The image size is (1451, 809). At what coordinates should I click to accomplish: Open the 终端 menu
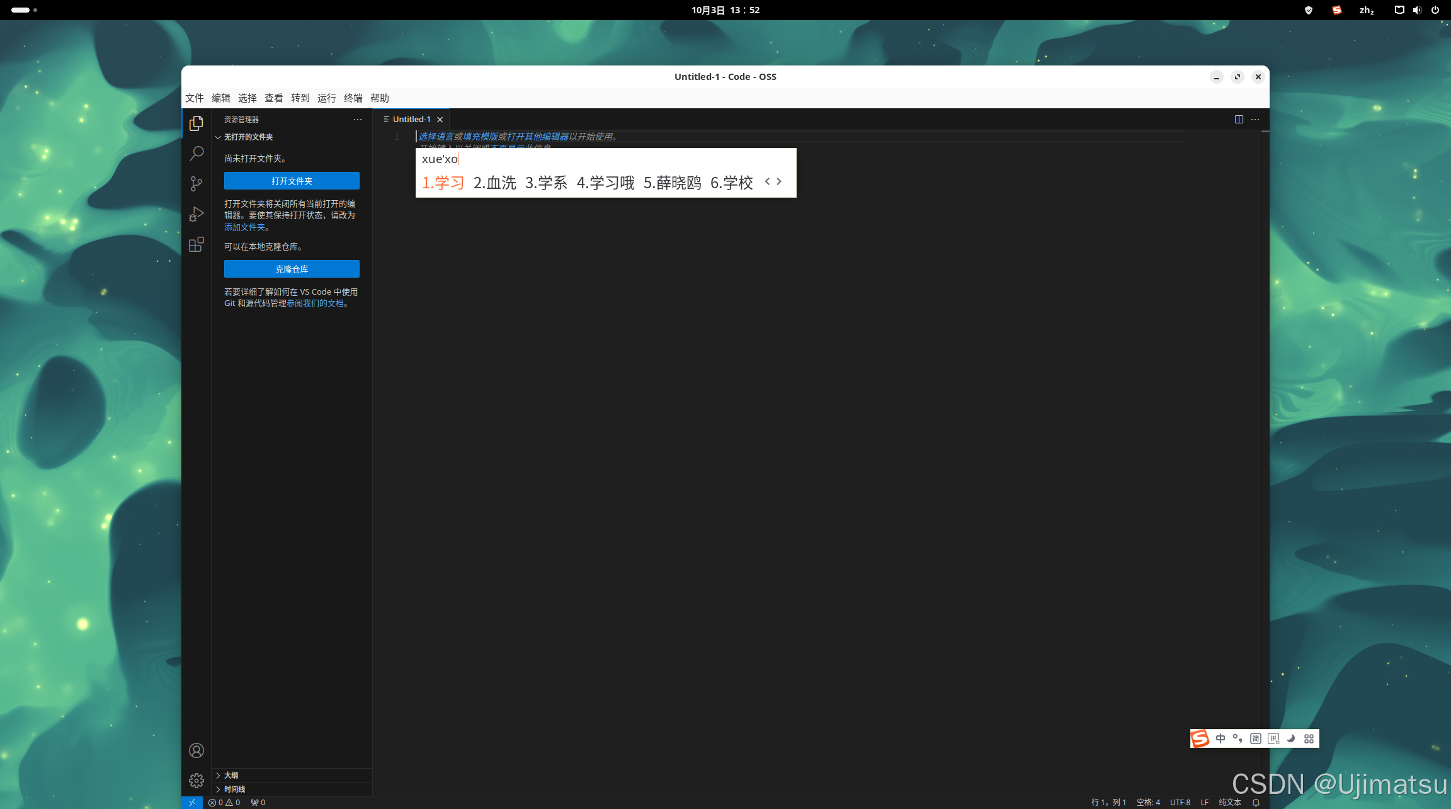click(x=353, y=98)
